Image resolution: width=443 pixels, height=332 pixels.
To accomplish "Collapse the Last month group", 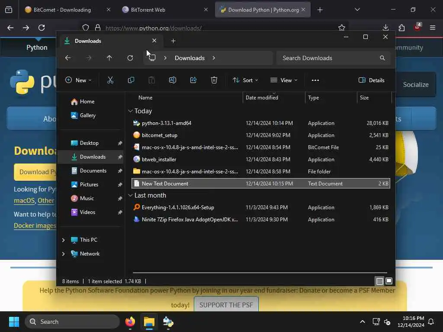I will [x=130, y=195].
